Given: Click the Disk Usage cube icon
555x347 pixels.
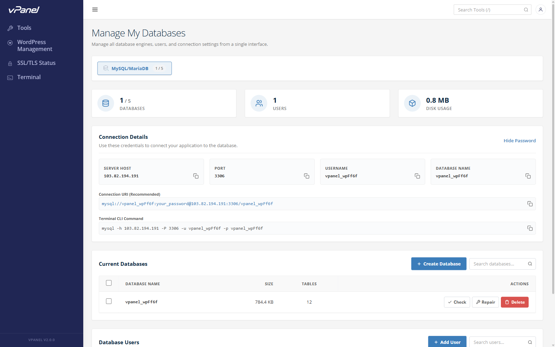Looking at the screenshot, I should [412, 103].
